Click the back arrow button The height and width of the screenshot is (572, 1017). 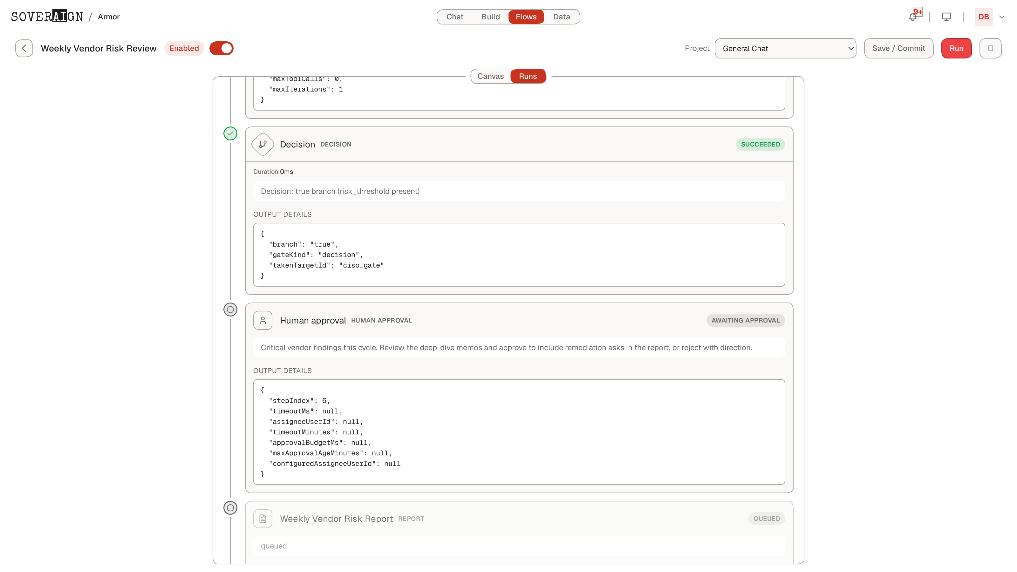24,48
